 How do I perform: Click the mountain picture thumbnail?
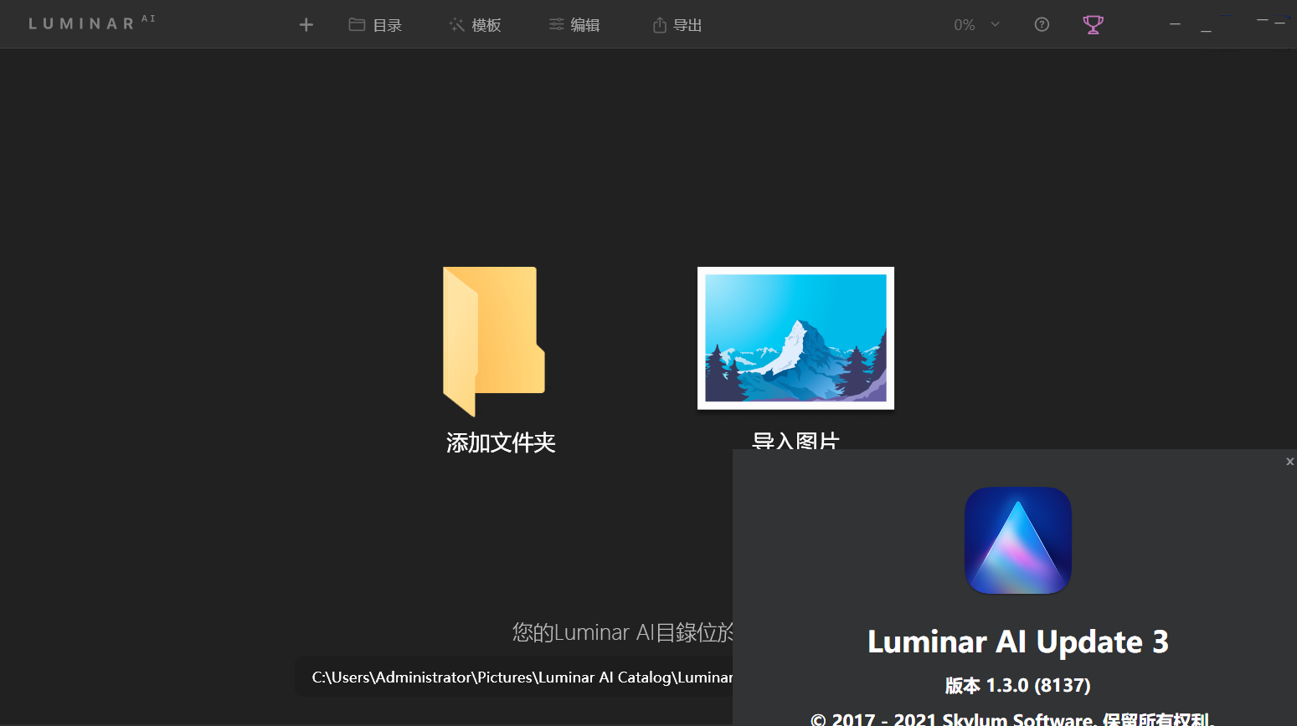click(x=795, y=338)
